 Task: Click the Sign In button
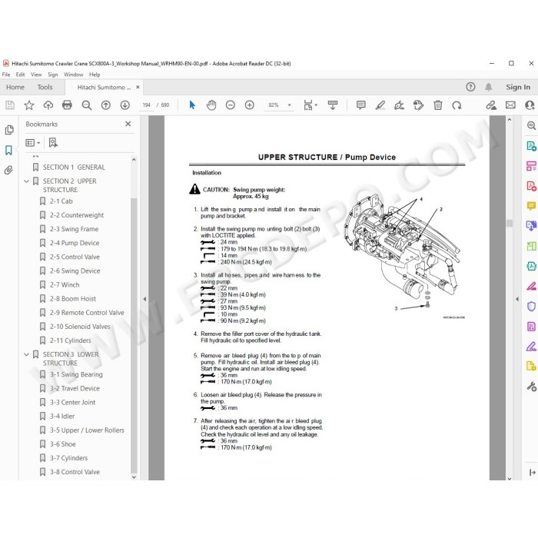point(518,87)
